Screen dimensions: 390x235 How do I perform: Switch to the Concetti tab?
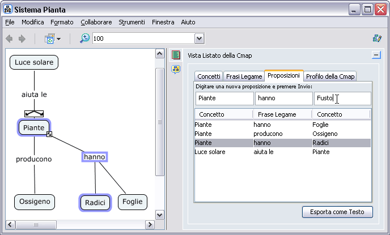[209, 76]
